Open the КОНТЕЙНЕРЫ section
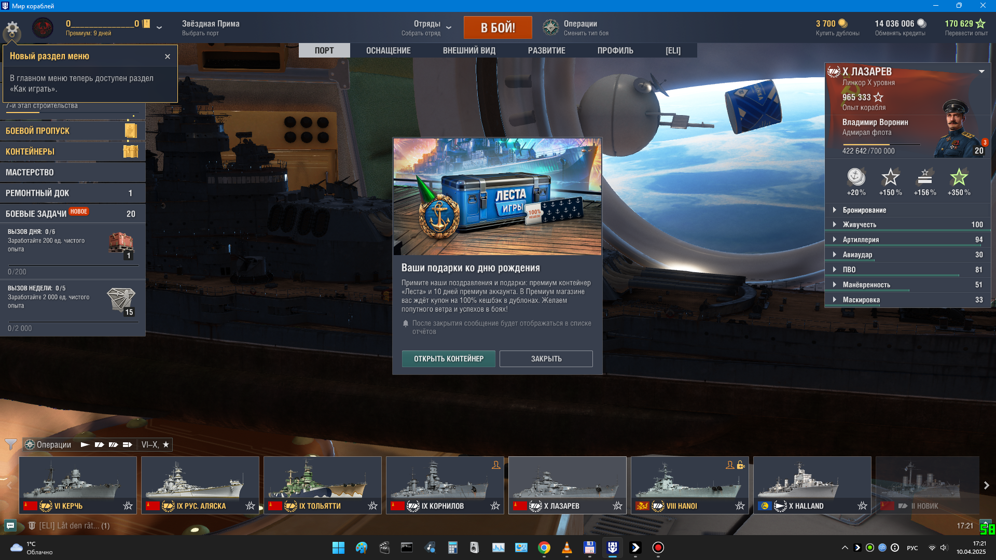The image size is (996, 560). 73,151
